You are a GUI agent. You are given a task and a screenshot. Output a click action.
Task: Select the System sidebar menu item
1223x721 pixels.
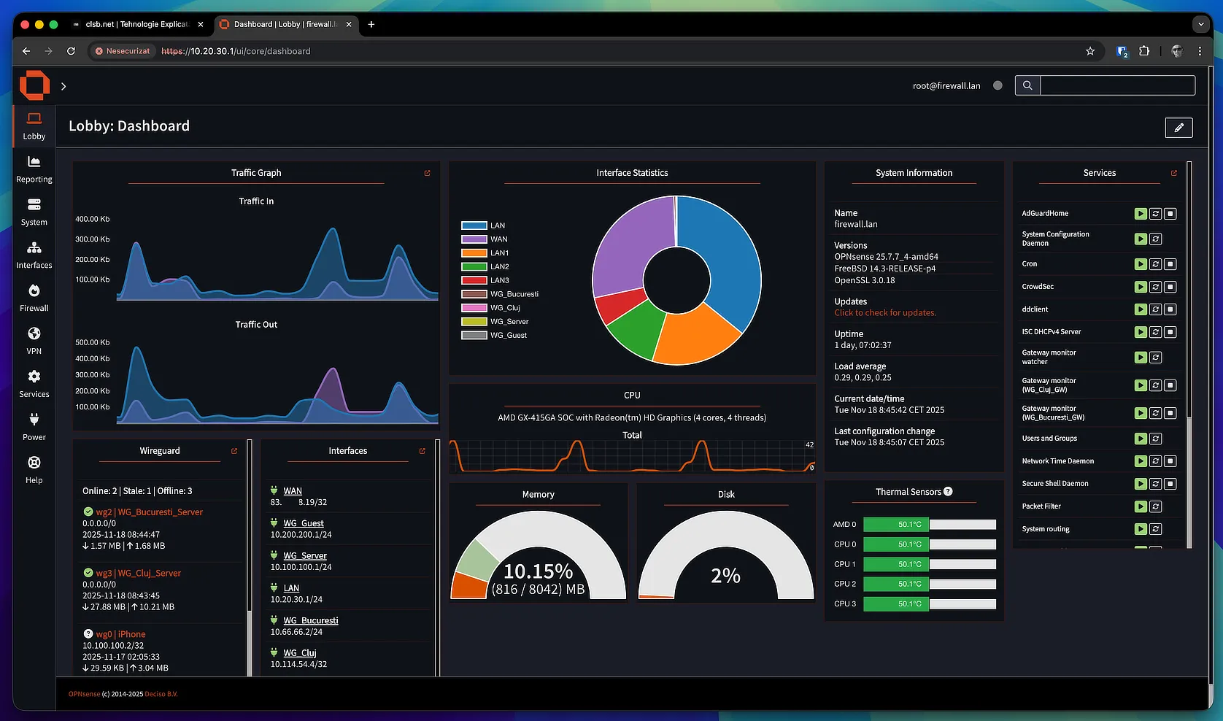34,211
